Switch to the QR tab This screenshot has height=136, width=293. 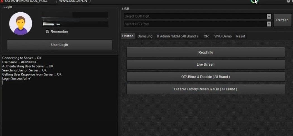[x=206, y=36]
